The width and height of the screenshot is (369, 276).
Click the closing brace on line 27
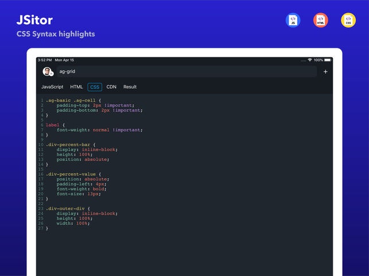(47, 228)
